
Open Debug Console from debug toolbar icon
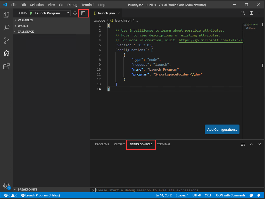(83, 13)
